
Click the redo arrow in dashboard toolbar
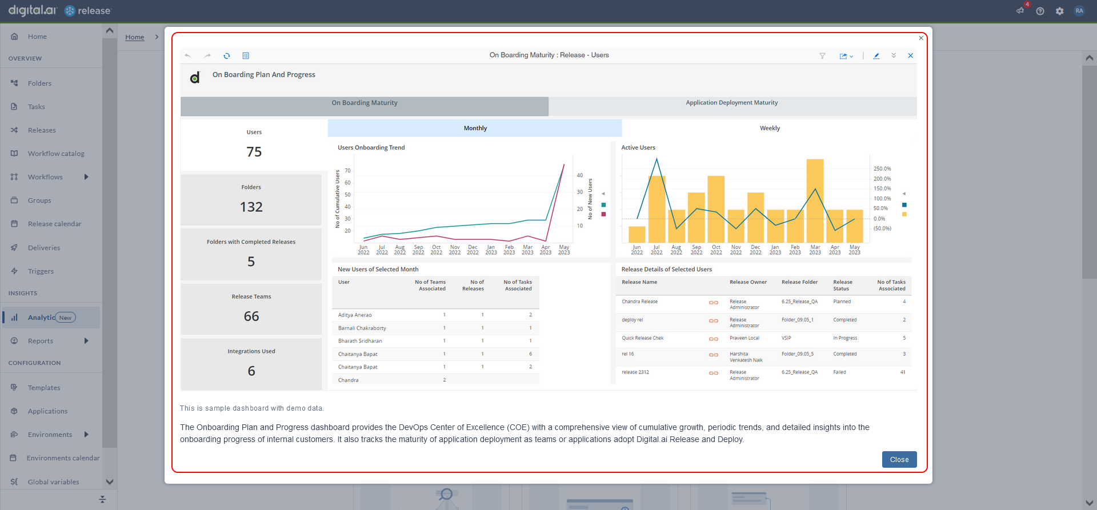(207, 56)
